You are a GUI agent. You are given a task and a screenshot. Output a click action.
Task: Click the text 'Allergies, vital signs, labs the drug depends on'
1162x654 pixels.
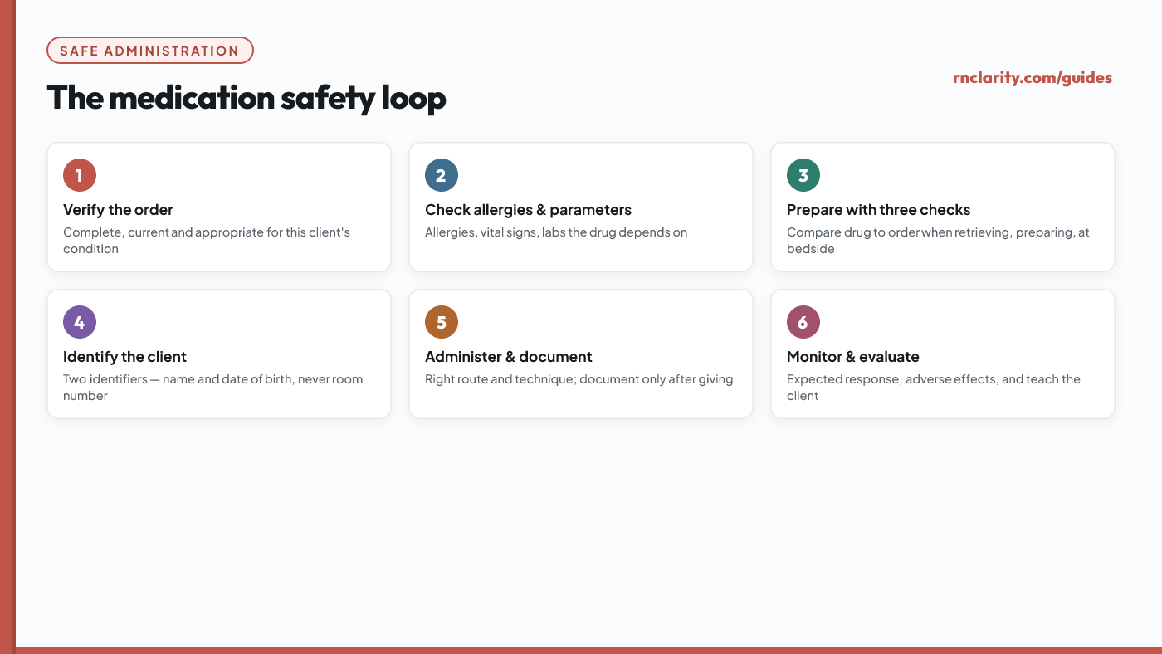pyautogui.click(x=556, y=232)
